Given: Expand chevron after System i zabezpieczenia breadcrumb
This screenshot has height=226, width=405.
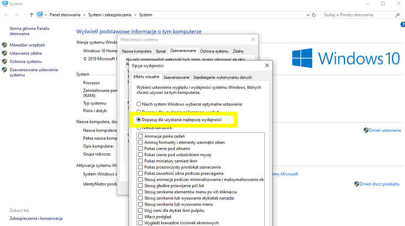Looking at the screenshot, I should pyautogui.click(x=135, y=15).
